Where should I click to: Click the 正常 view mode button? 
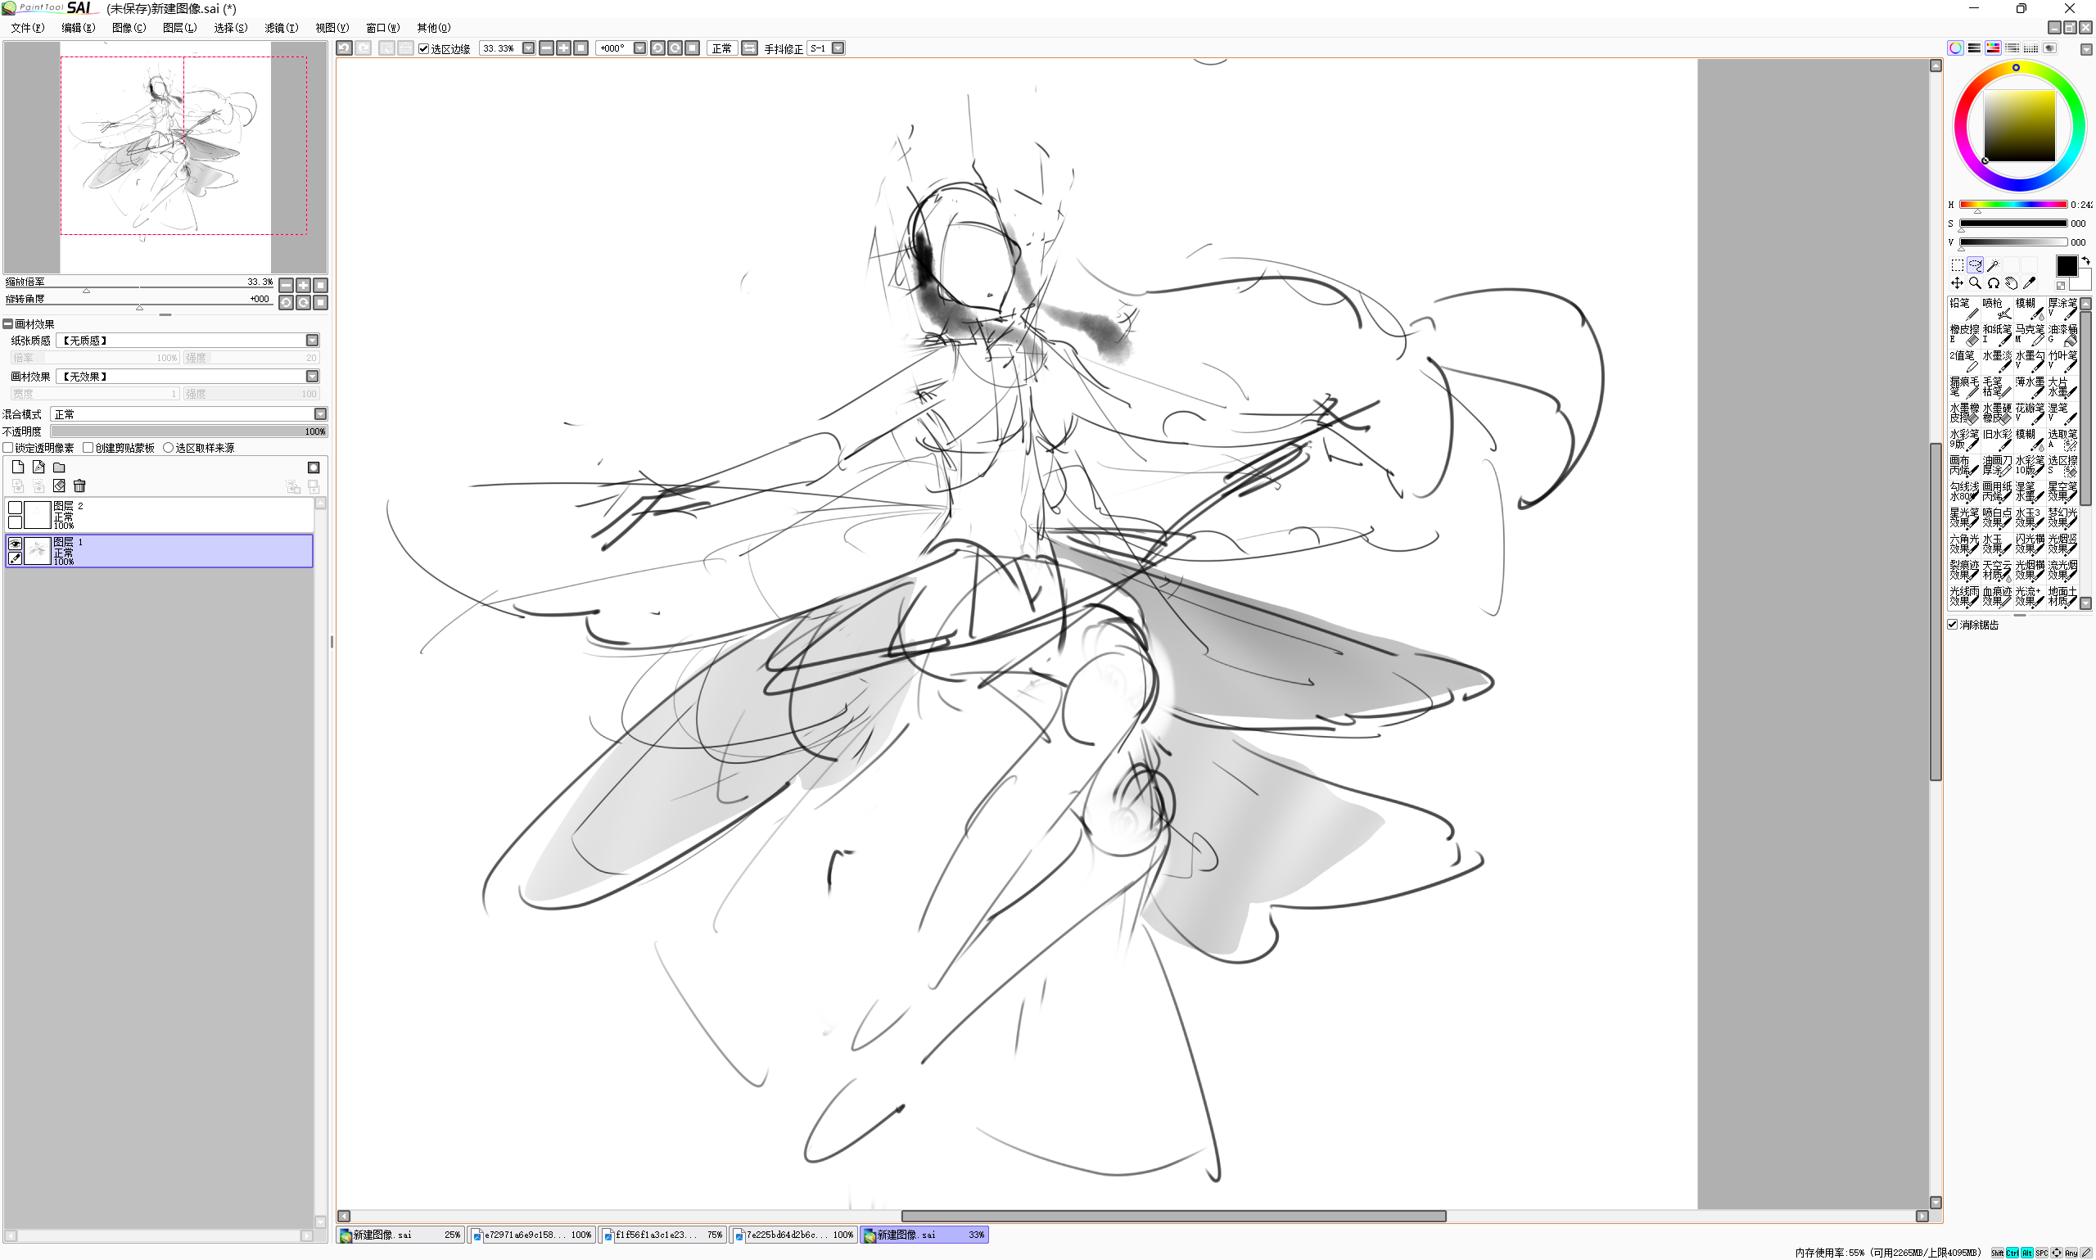click(721, 48)
